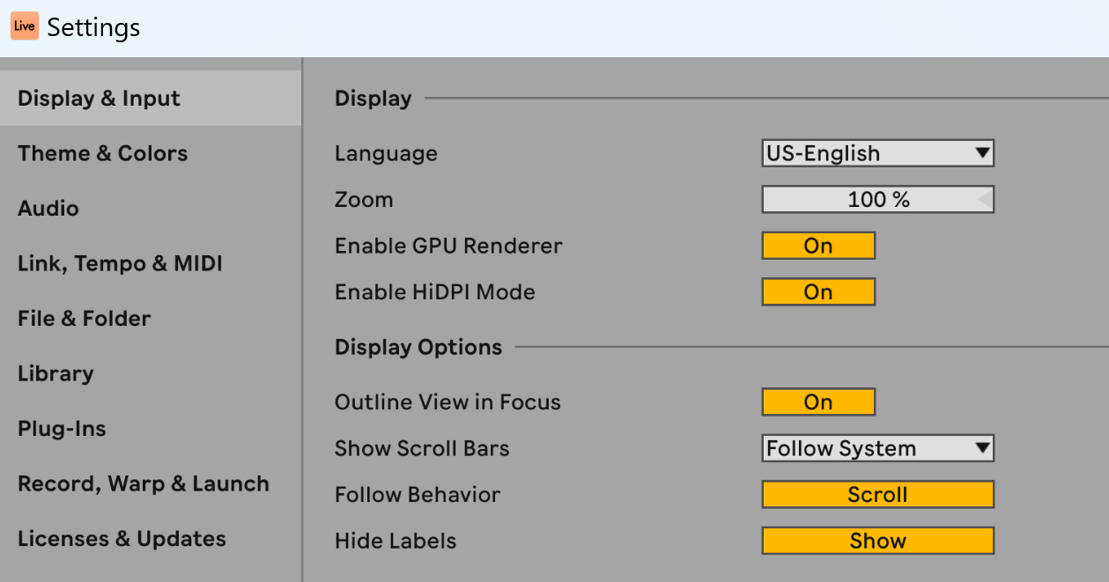
Task: Toggle Enable HiDPI Mode off
Action: click(817, 292)
